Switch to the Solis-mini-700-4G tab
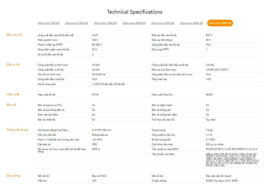The image size is (267, 191). pyautogui.click(x=49, y=23)
